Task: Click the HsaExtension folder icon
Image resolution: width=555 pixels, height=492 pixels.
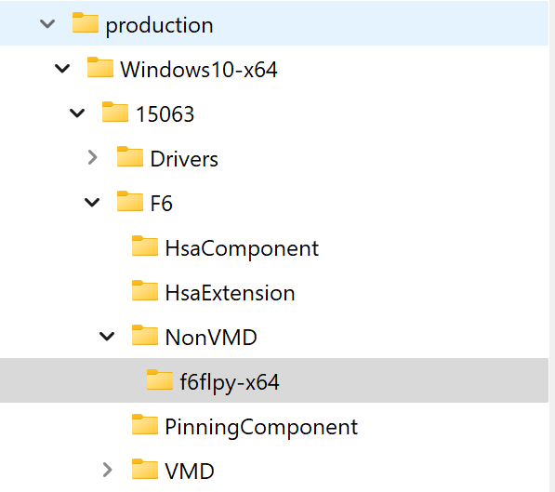Action: (x=145, y=290)
